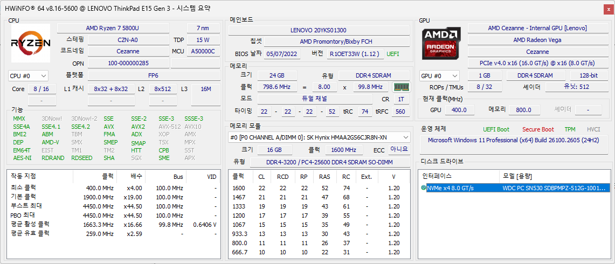Click the 7 nm process field
Viewport: 615px width, 264px height.
coord(203,28)
